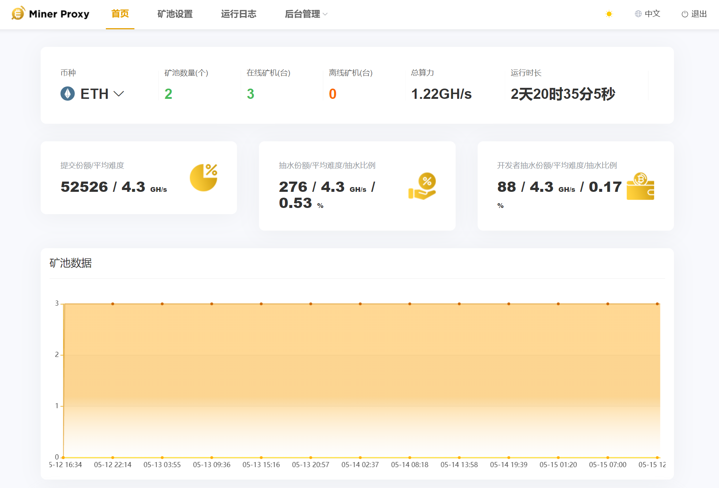Screen dimensions: 719x488
Task: Click the Miner Proxy coin logo
Action: tap(18, 13)
